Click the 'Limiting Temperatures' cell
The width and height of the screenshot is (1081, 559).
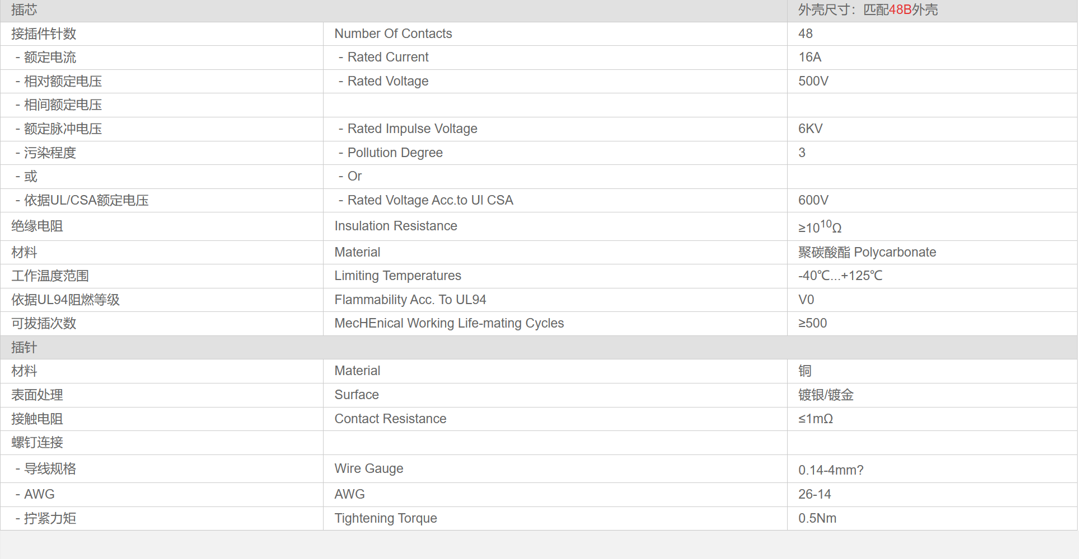point(555,276)
